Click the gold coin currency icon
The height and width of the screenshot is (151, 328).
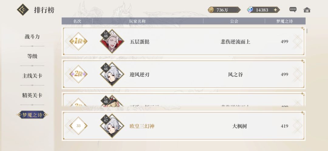coord(211,10)
